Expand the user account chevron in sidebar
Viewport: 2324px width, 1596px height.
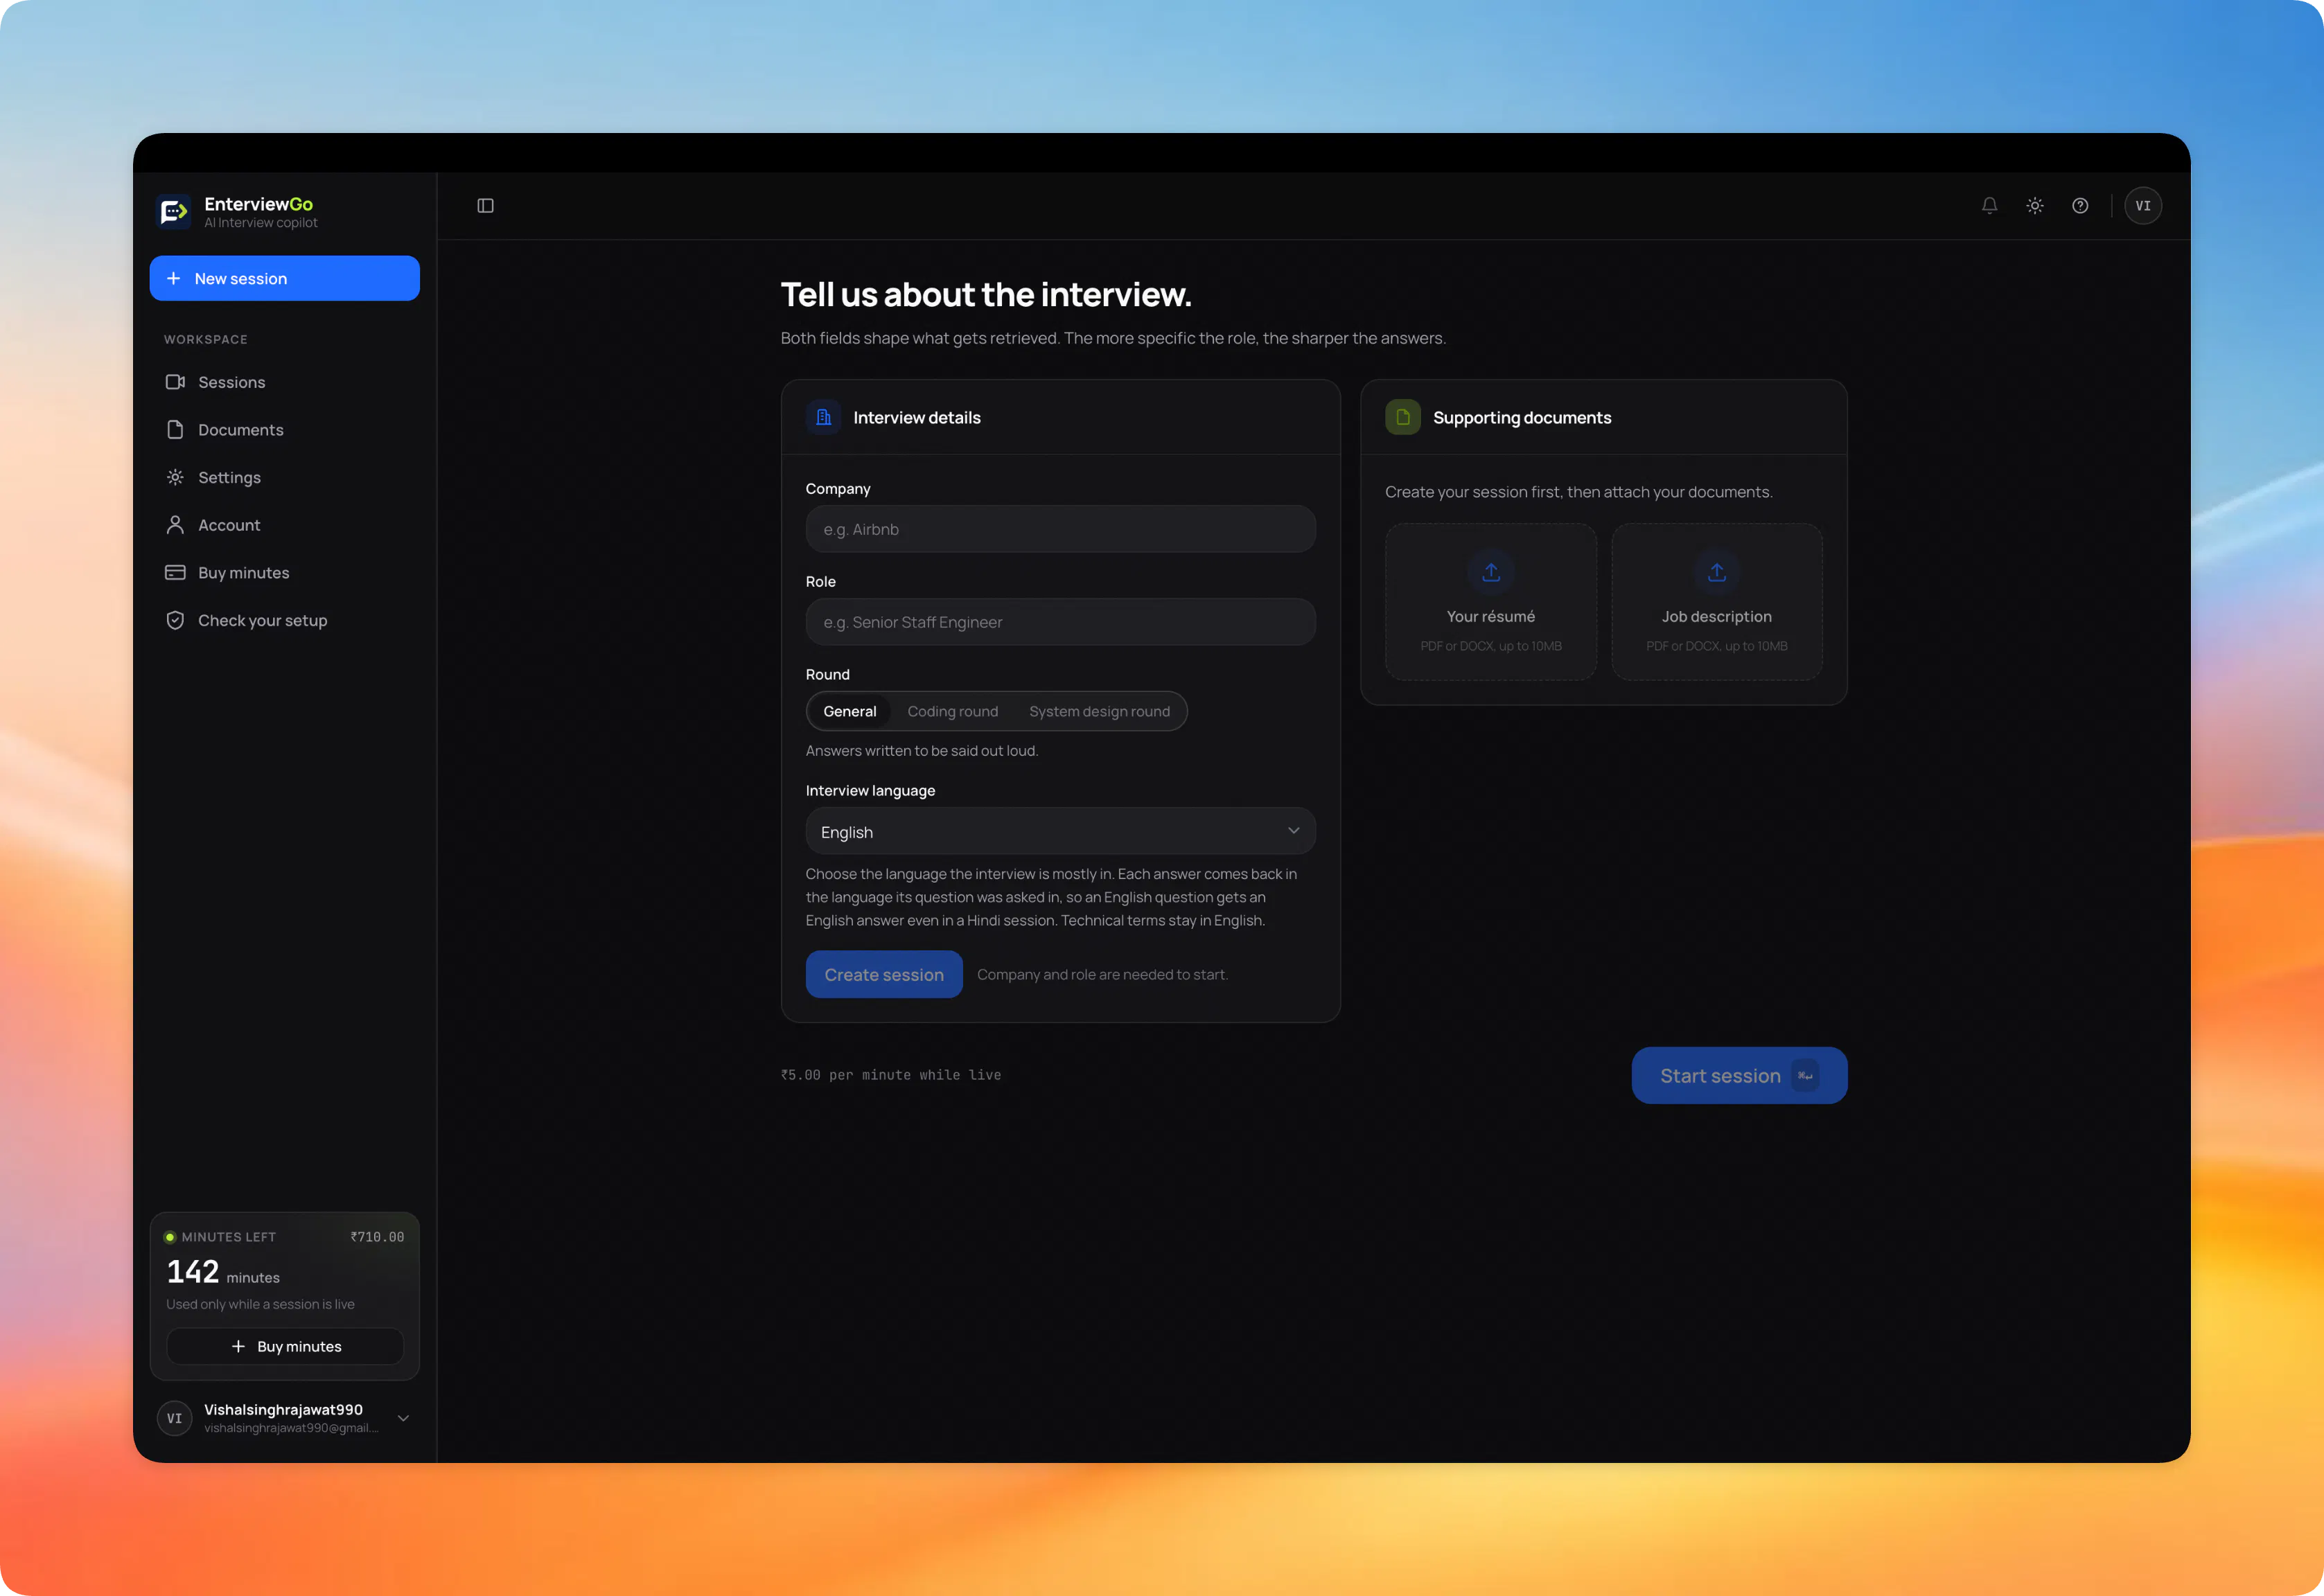(x=403, y=1418)
